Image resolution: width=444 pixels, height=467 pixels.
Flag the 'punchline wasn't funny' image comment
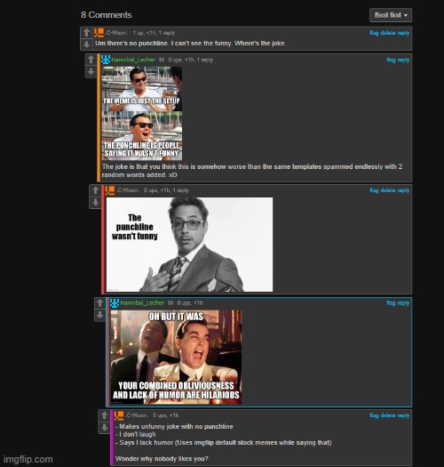[x=374, y=190]
